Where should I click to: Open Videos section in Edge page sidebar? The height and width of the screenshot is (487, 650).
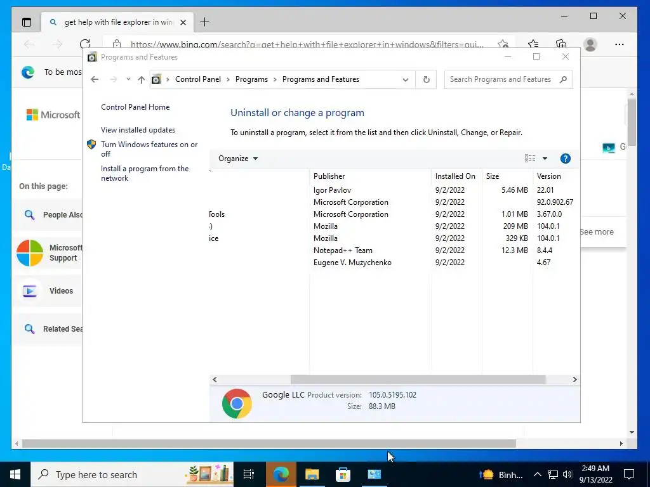[x=48, y=291]
